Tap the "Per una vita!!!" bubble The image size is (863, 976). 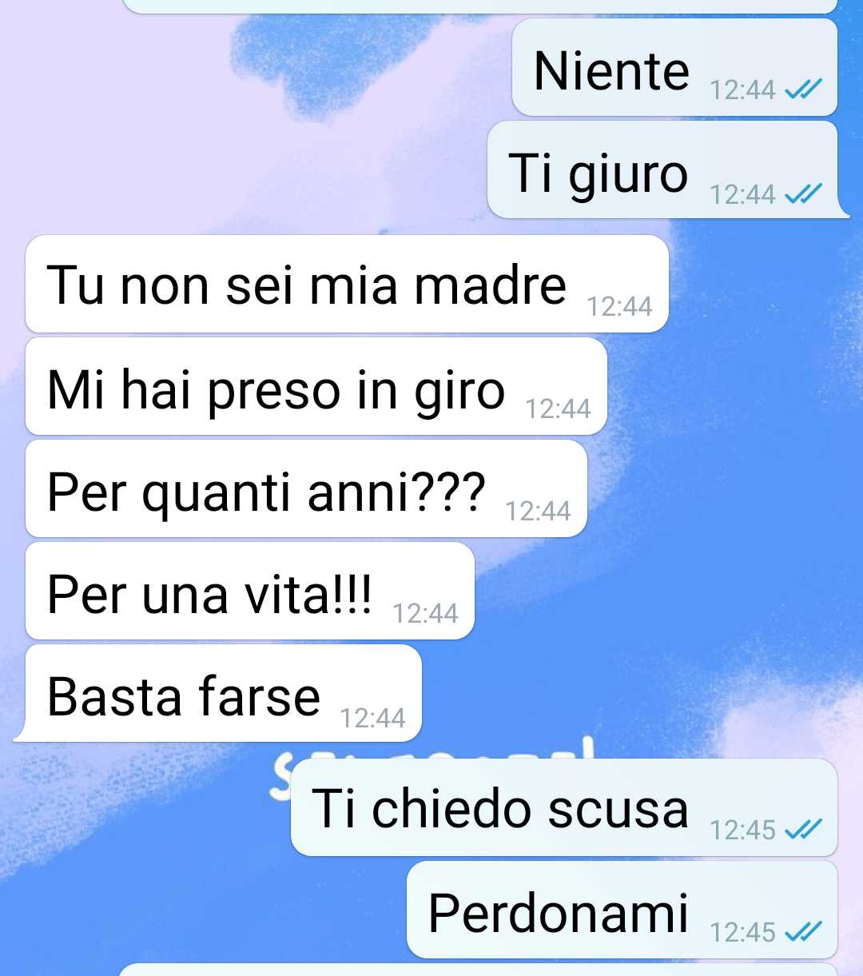[250, 591]
